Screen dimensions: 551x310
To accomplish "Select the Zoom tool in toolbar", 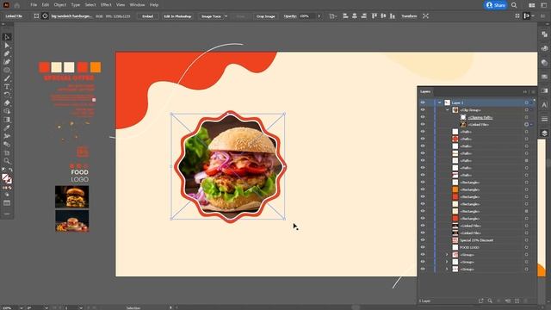I will point(7,161).
